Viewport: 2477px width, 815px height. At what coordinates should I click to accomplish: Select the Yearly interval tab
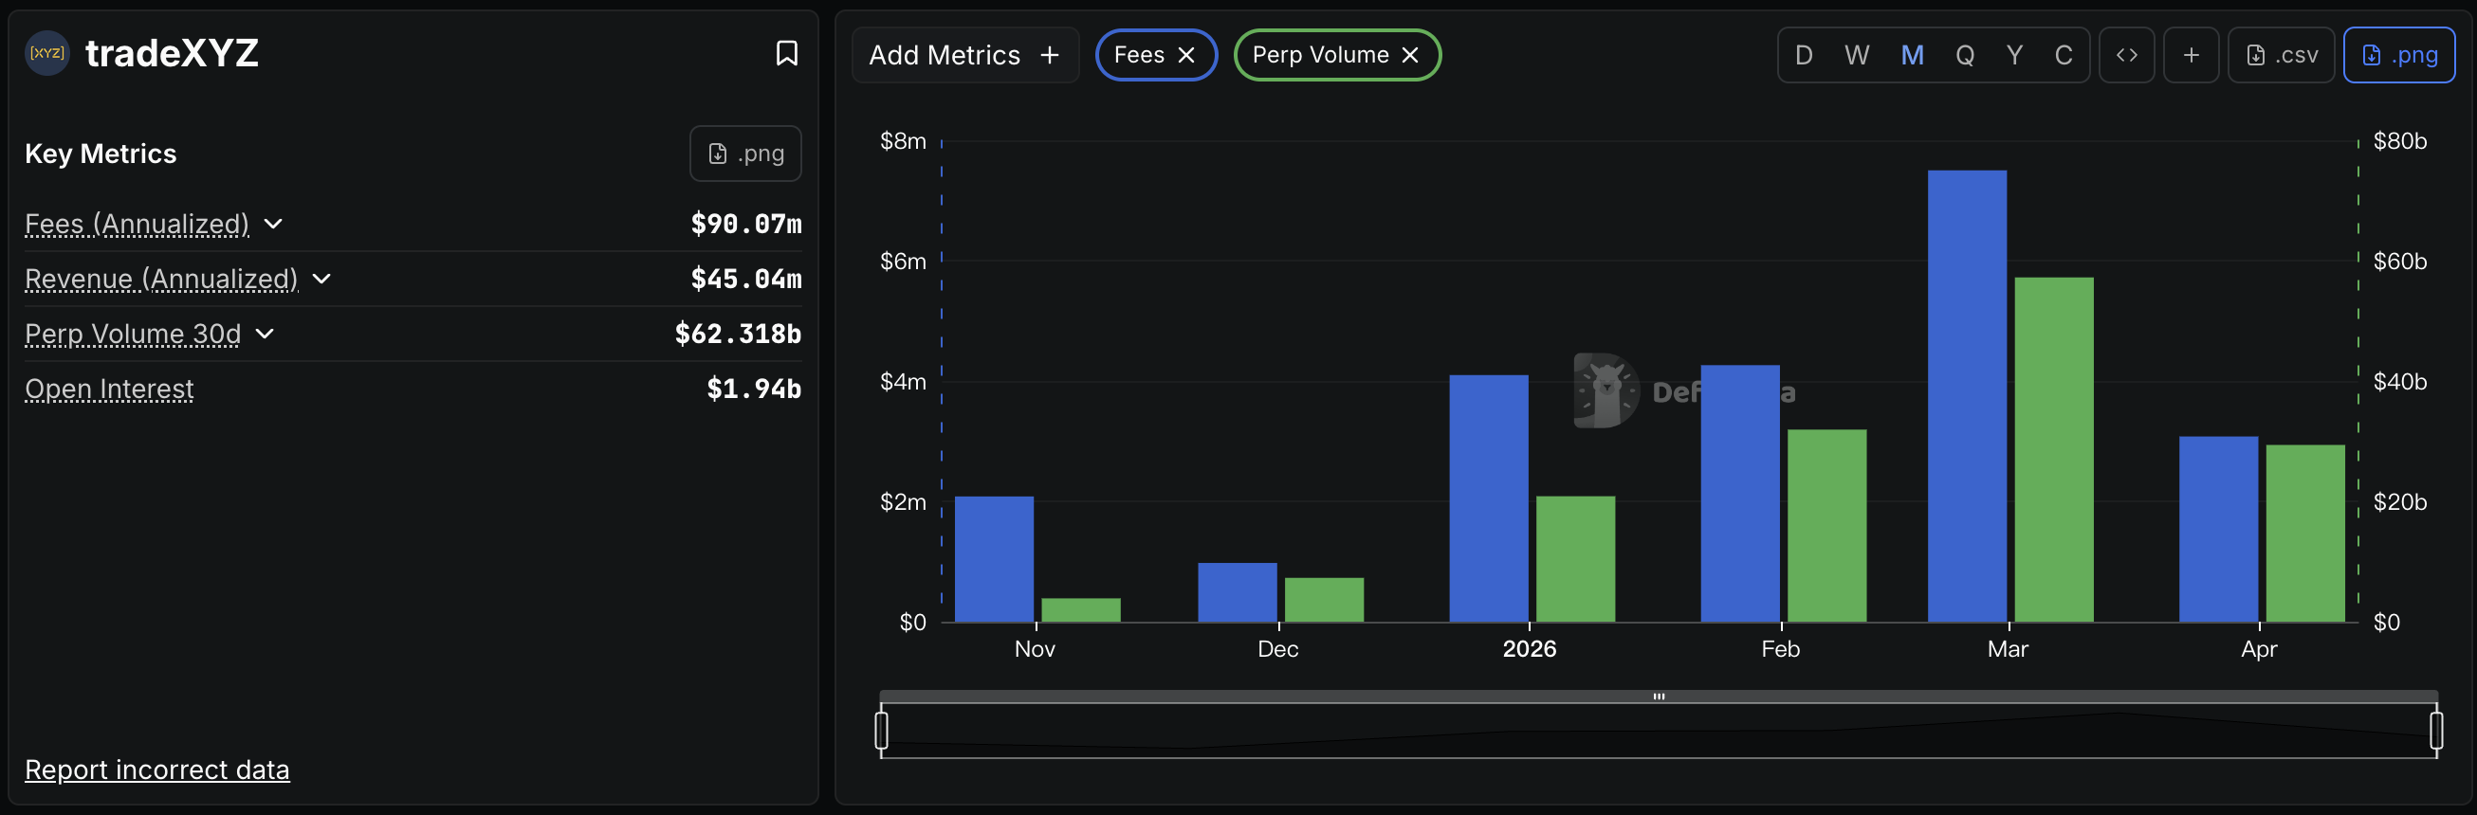coord(2014,55)
